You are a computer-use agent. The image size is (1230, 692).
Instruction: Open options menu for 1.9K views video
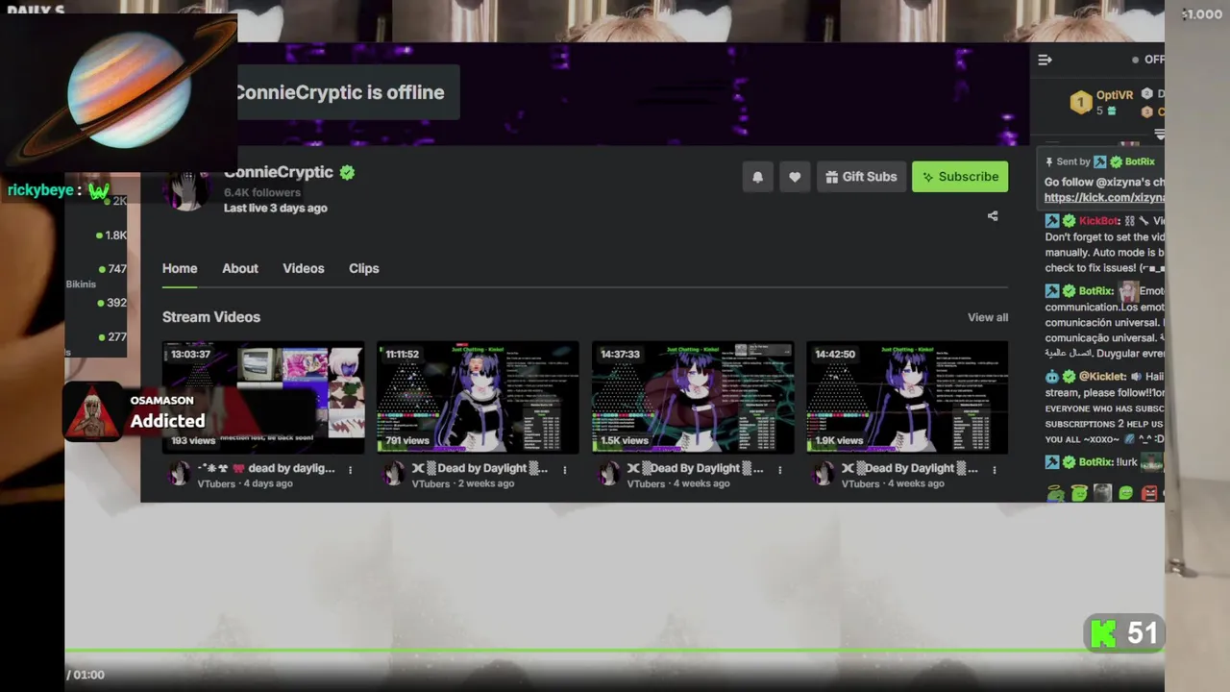click(x=995, y=470)
